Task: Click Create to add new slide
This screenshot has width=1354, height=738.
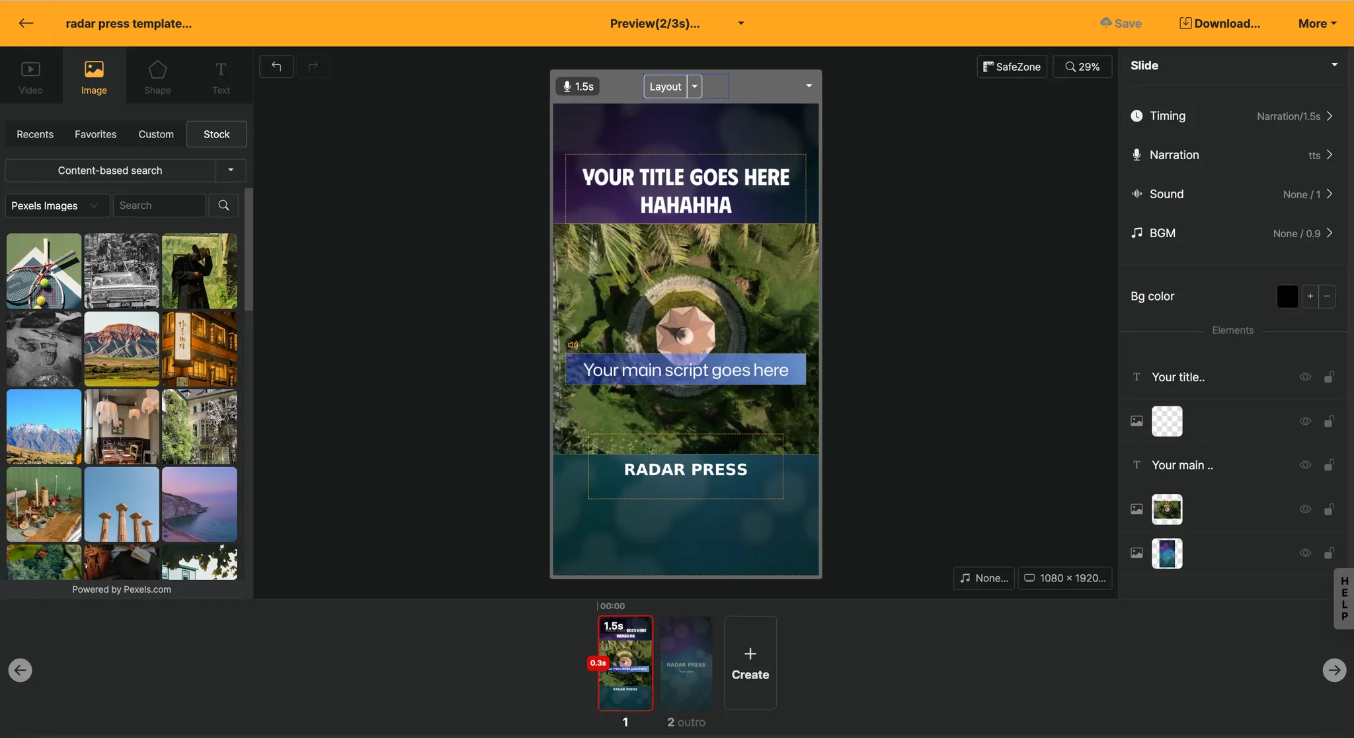Action: [x=750, y=663]
